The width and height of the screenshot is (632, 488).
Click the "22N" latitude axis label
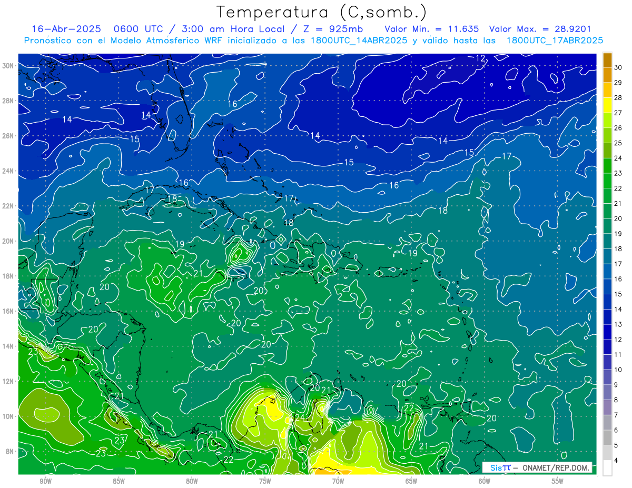click(9, 206)
